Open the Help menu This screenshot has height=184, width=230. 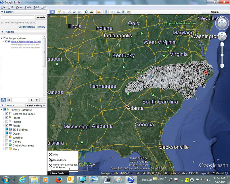44,7
